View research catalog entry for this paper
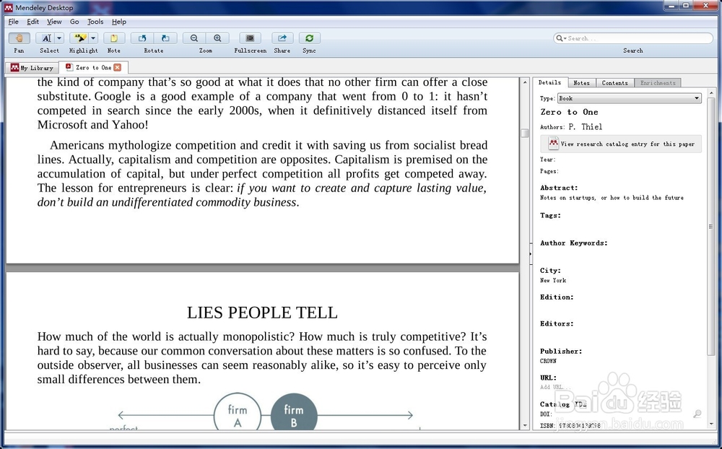 coord(621,144)
